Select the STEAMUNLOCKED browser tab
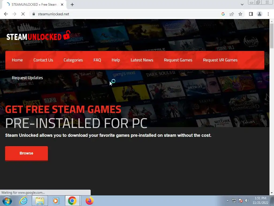 point(34,5)
